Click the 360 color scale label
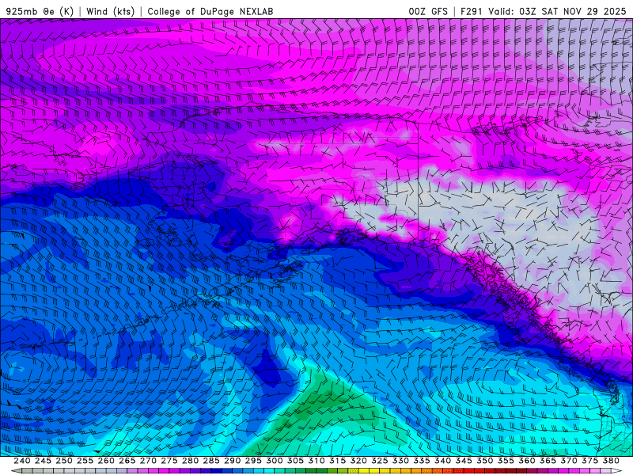Viewport: 633px width, 475px height. point(526,461)
